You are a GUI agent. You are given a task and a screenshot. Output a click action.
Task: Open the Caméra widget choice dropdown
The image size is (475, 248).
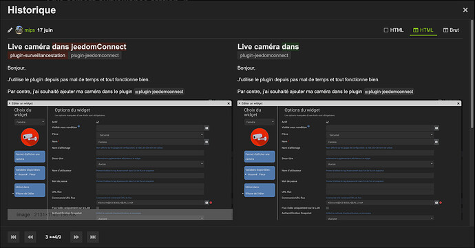point(30,122)
